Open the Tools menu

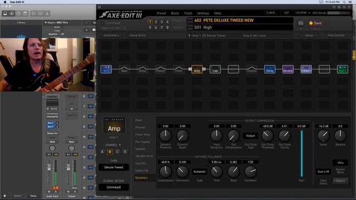pos(188,13)
